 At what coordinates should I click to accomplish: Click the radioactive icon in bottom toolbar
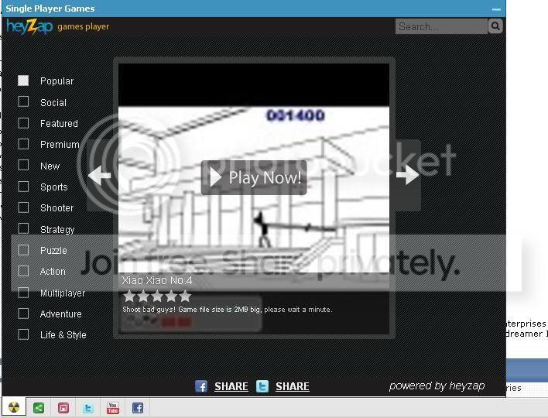click(x=14, y=407)
